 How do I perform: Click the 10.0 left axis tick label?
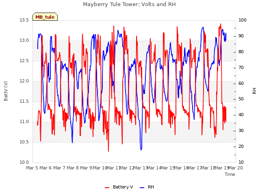pos(24,162)
